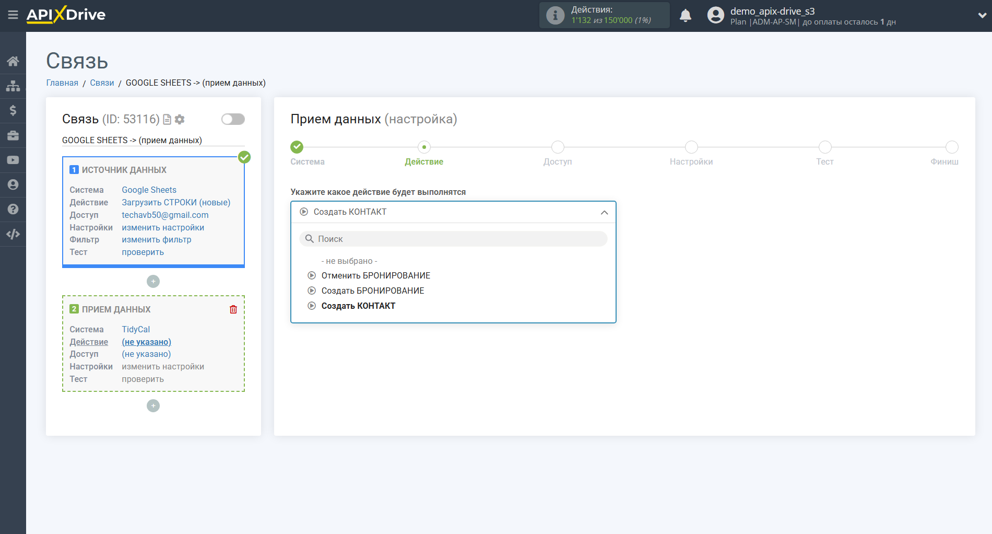Screen dimensions: 992x534
Task: Open the "изменить фильтр" link in the data source
Action: [156, 240]
